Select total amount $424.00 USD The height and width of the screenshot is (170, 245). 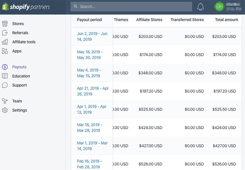point(224,128)
